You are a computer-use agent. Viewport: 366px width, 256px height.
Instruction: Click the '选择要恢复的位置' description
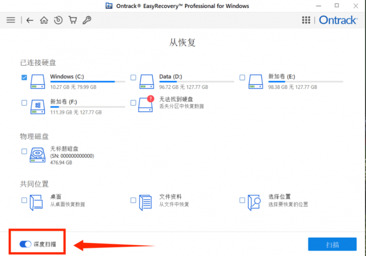288,204
